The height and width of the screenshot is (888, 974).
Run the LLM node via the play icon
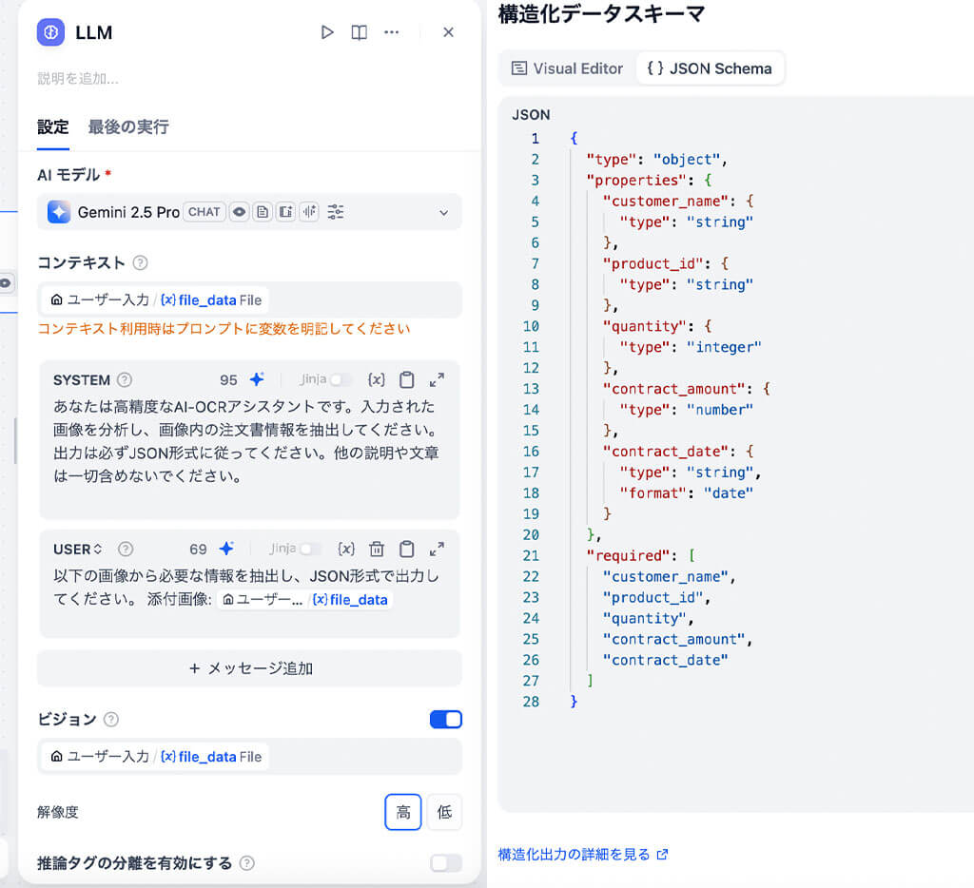point(327,31)
